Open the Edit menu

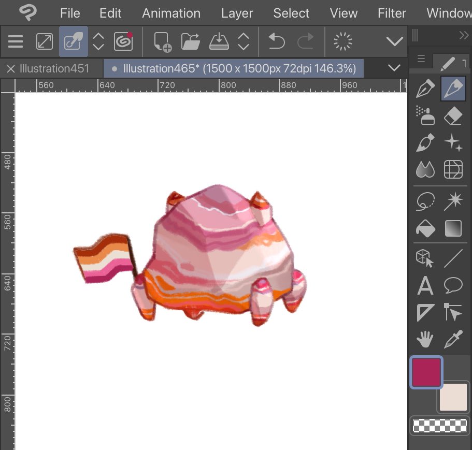point(110,13)
